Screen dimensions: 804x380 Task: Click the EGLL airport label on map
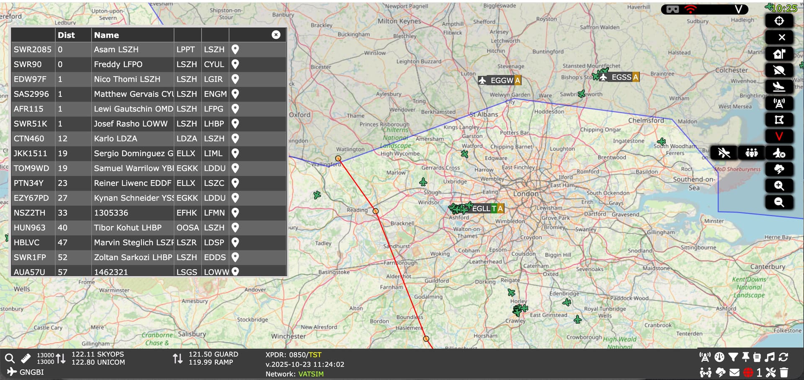click(x=481, y=208)
